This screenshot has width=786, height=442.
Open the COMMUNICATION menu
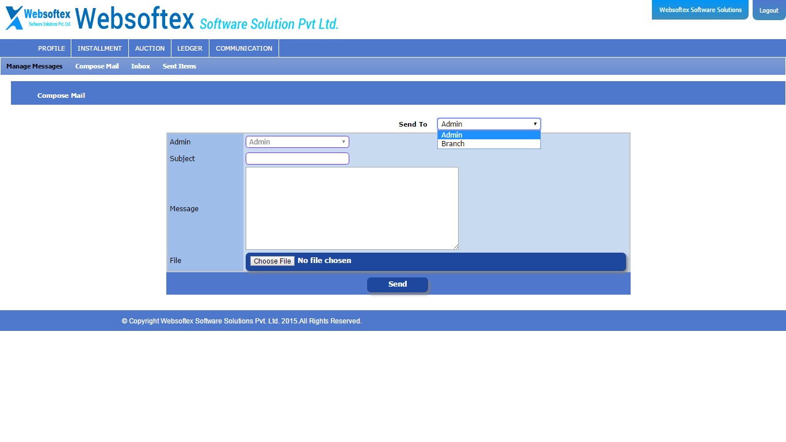(x=244, y=48)
